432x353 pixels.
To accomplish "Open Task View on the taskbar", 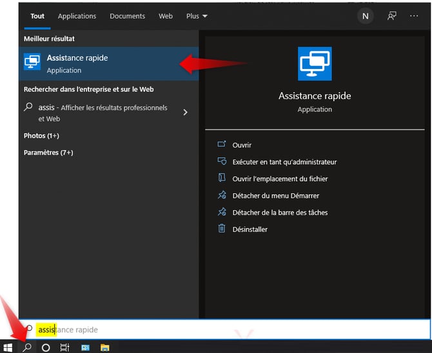I will (x=64, y=348).
